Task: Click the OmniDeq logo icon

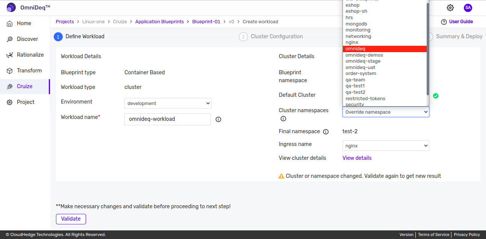Action: click(11, 8)
